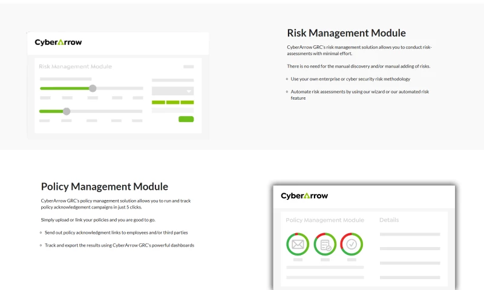
Task: Click the checkmark circle icon
Action: [x=352, y=245]
